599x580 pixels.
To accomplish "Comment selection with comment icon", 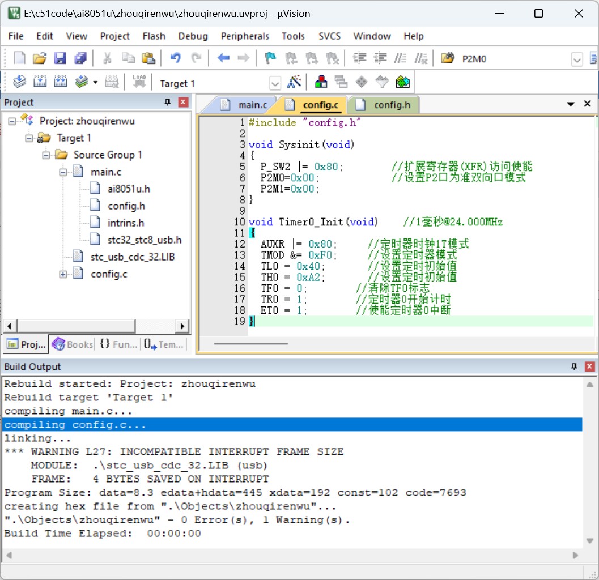I will tap(400, 58).
